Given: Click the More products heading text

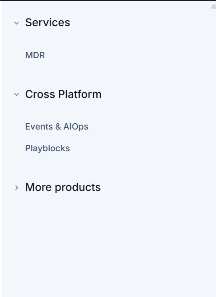Looking at the screenshot, I should click(63, 187).
